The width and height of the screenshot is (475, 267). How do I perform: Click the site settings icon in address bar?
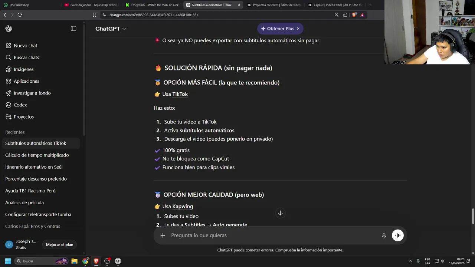point(104,15)
